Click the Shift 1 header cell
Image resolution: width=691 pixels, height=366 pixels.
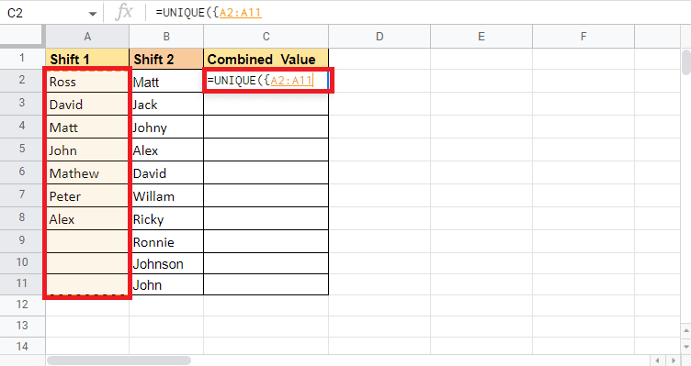87,59
